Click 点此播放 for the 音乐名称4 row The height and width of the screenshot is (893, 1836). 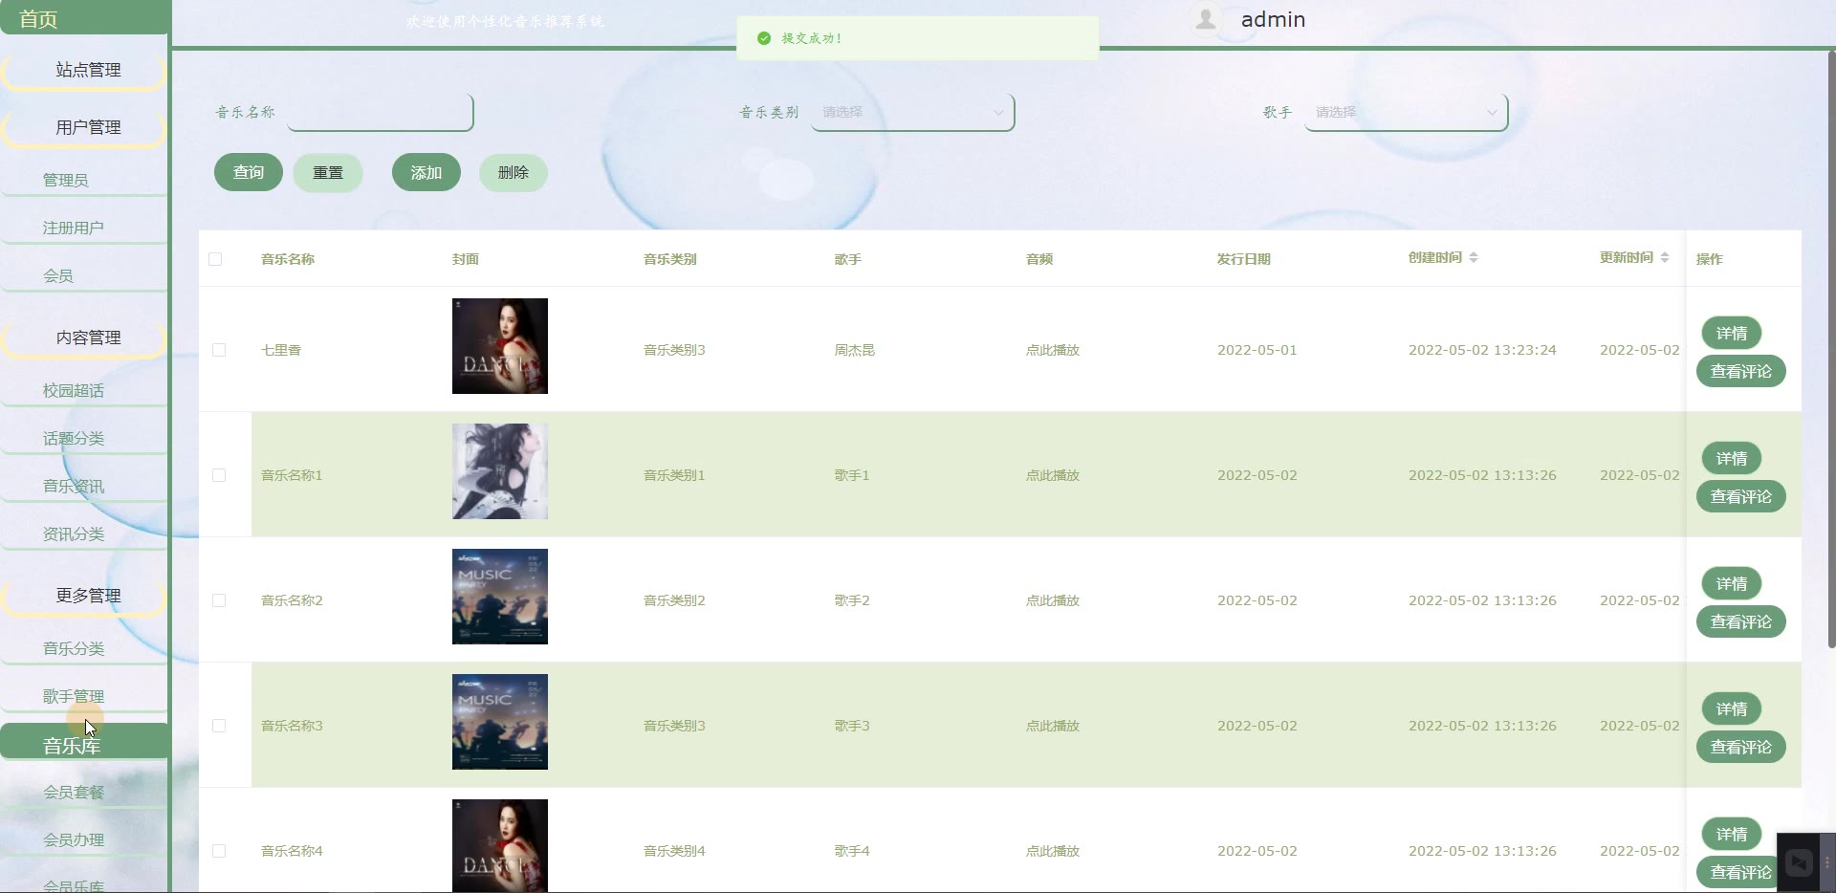1053,851
